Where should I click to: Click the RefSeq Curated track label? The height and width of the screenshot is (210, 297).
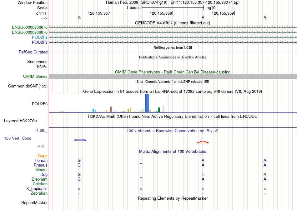[33, 52]
